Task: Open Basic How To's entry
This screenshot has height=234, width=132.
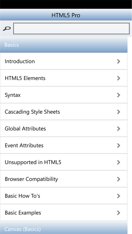Action: click(64, 196)
